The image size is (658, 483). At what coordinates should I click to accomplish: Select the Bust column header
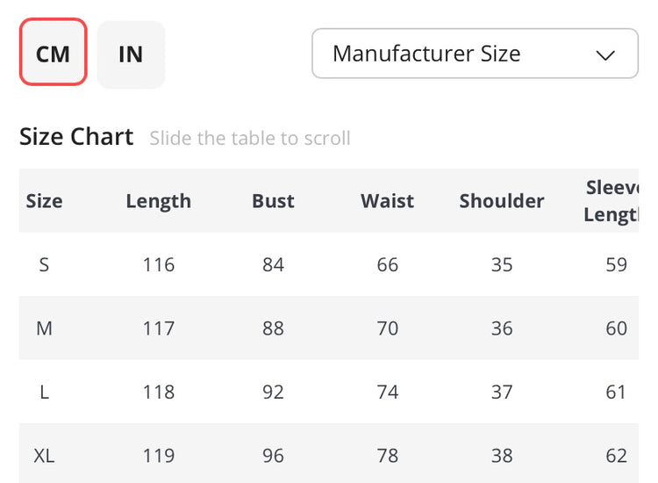(x=273, y=201)
